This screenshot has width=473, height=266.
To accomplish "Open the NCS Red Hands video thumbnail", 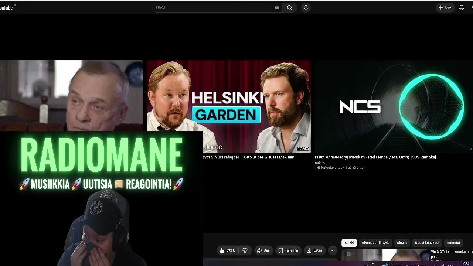I will tap(394, 106).
